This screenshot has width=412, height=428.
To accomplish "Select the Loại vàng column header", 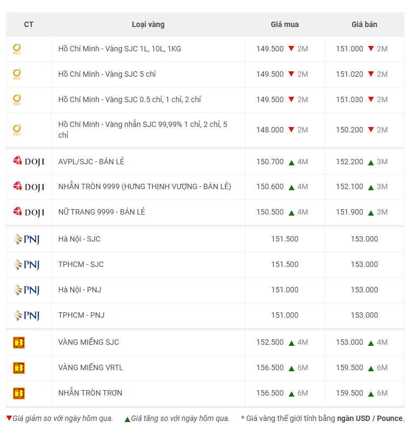I will point(148,24).
